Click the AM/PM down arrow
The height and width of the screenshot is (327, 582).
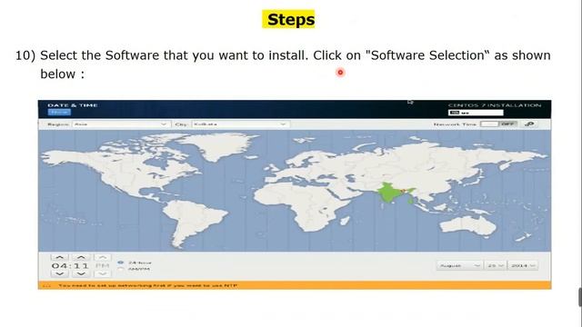[x=103, y=273]
